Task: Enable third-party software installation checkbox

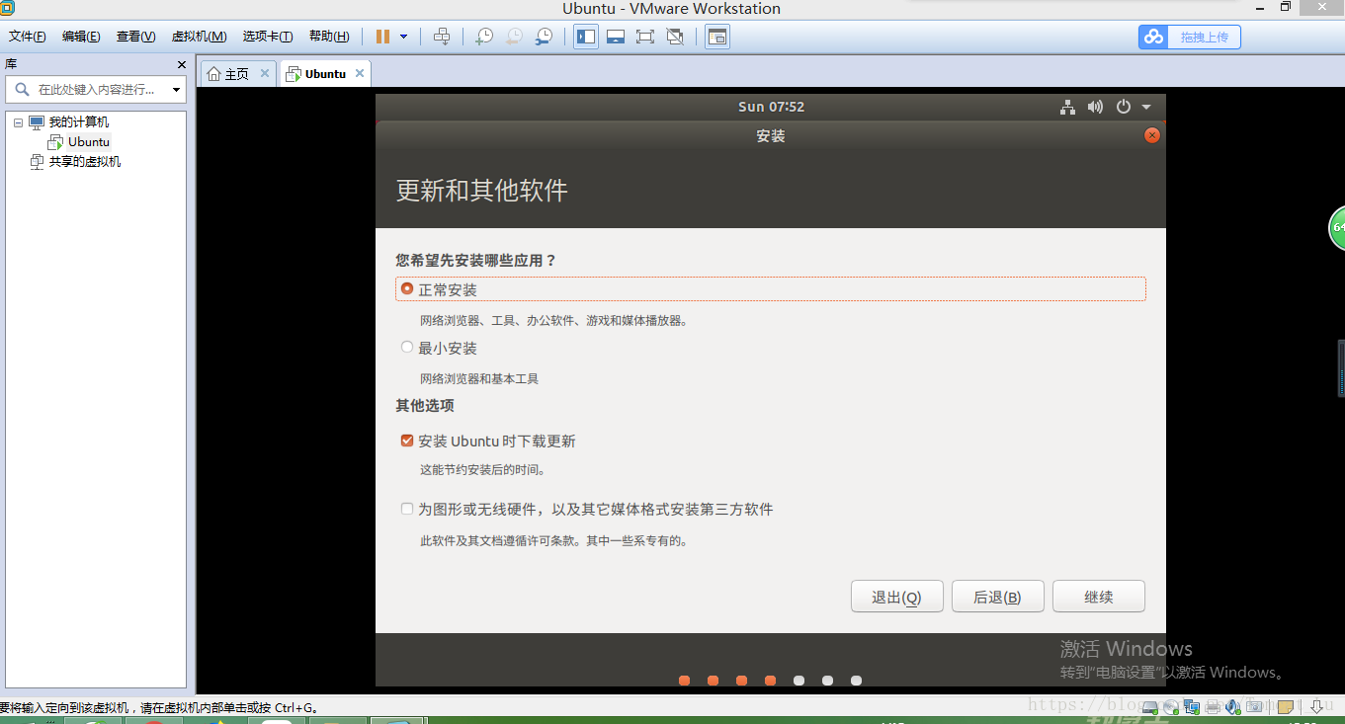Action: click(407, 510)
